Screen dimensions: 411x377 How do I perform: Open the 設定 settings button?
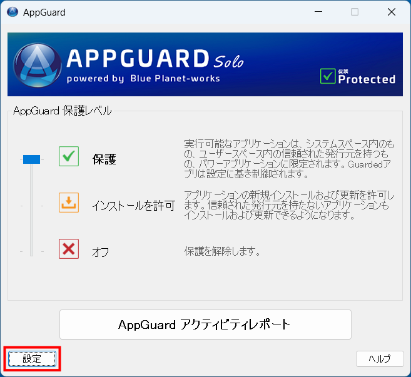coord(32,359)
